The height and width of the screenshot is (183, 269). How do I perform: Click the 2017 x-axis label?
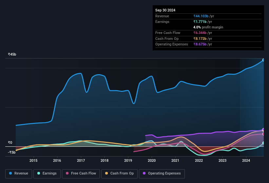(x=81, y=160)
